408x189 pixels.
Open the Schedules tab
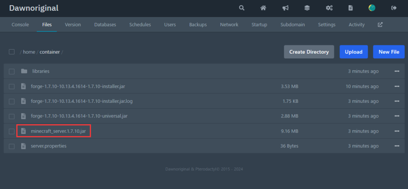coord(140,25)
